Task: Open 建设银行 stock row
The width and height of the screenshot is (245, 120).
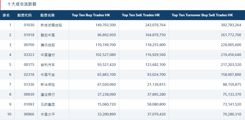Action: click(48, 95)
